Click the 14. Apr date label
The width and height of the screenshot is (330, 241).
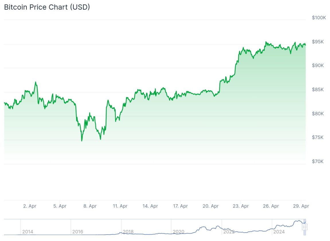point(150,206)
